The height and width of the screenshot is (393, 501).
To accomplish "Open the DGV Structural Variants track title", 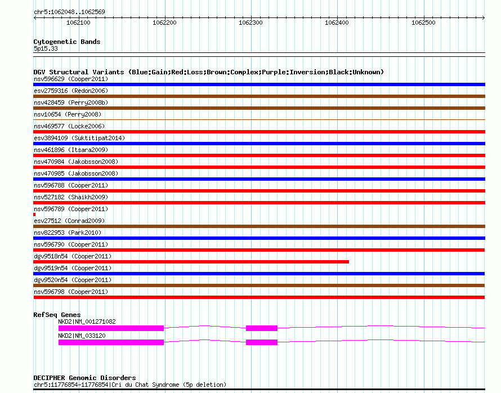I will (x=208, y=72).
